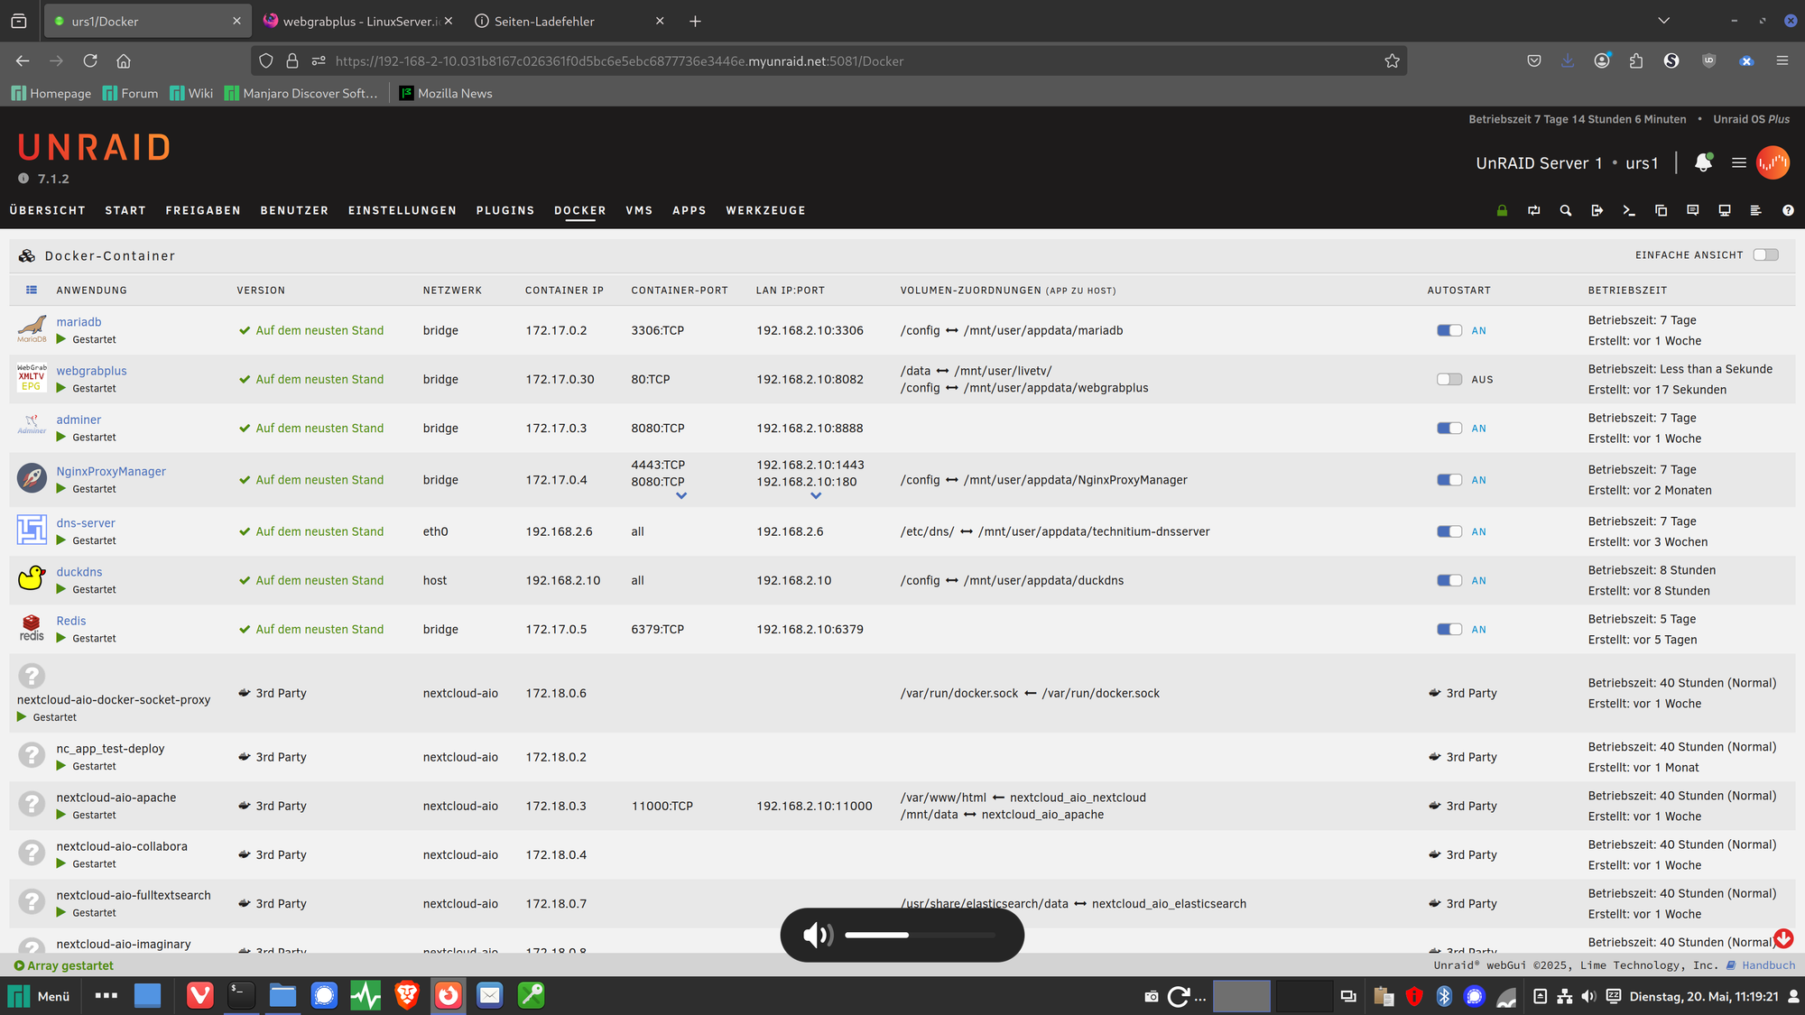Expand NginxProxyManager container port list
The height and width of the screenshot is (1015, 1805).
[681, 496]
